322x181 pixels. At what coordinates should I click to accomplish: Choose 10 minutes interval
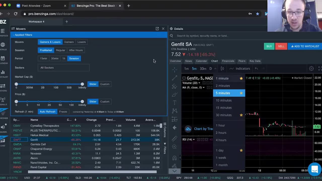coord(229,100)
